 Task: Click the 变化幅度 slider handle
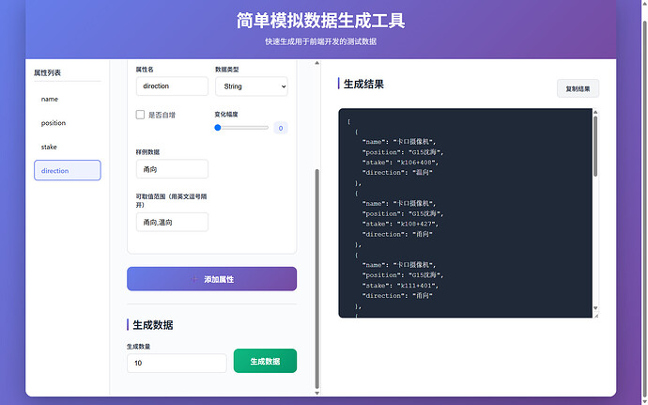218,128
